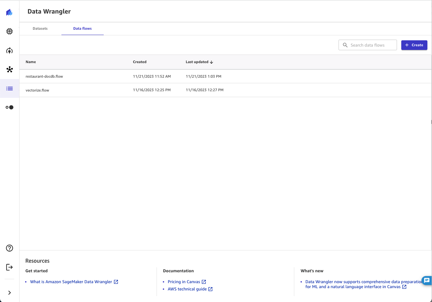Viewport: 432px width, 302px height.
Task: Sort by the Name column header
Action: (31, 62)
